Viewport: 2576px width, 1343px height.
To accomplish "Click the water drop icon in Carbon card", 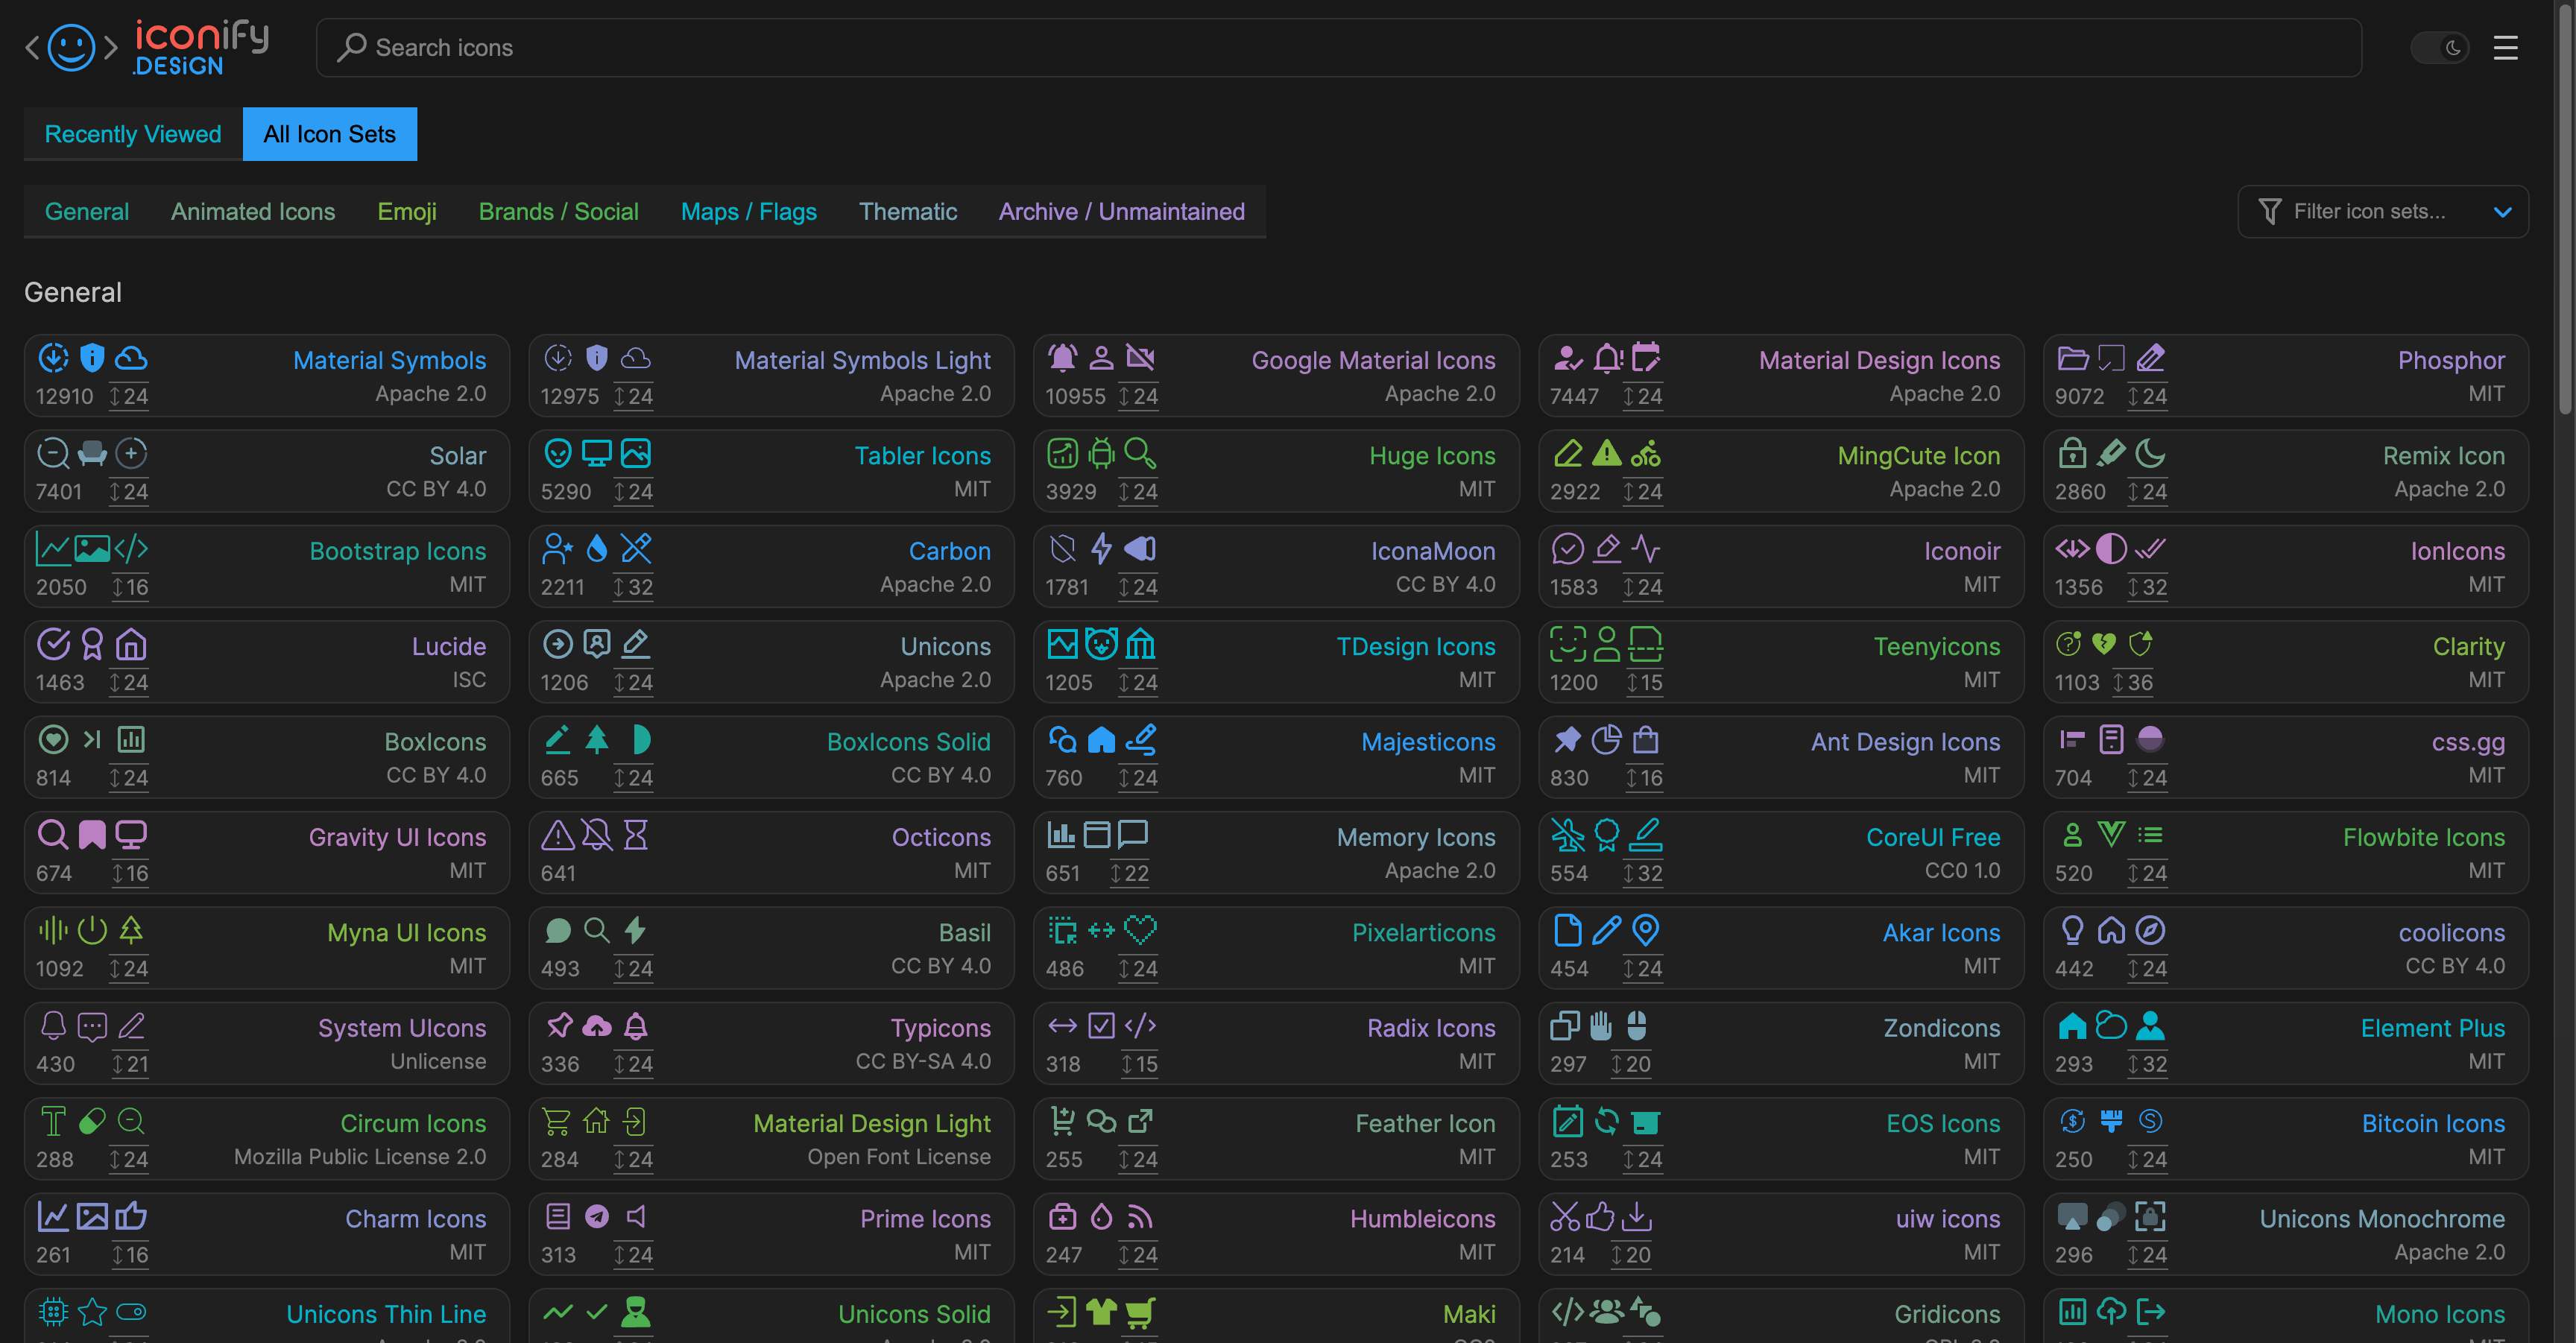I will click(x=597, y=548).
